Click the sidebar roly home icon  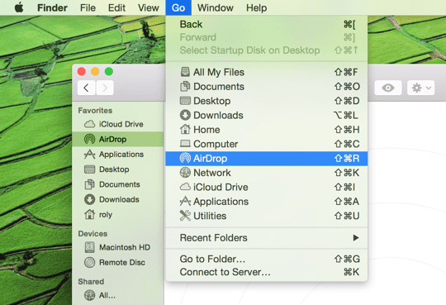click(x=89, y=214)
